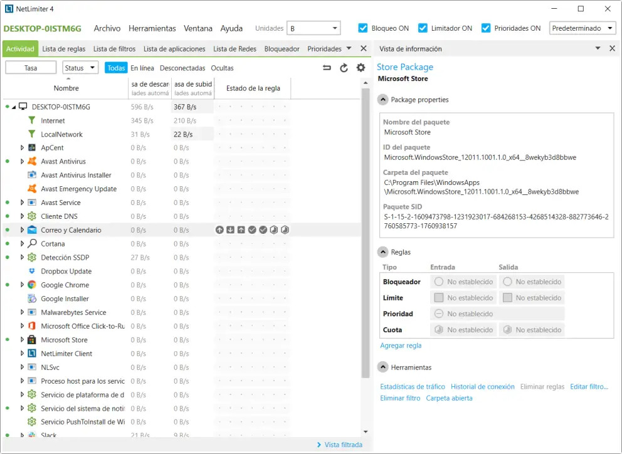Collapse the Package properties section
The height and width of the screenshot is (454, 622).
[383, 100]
